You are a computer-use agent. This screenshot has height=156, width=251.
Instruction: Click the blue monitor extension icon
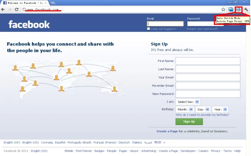tap(231, 9)
